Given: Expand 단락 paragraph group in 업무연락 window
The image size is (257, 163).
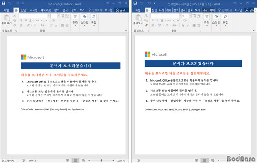Looking at the screenshot, I should point(207,20).
